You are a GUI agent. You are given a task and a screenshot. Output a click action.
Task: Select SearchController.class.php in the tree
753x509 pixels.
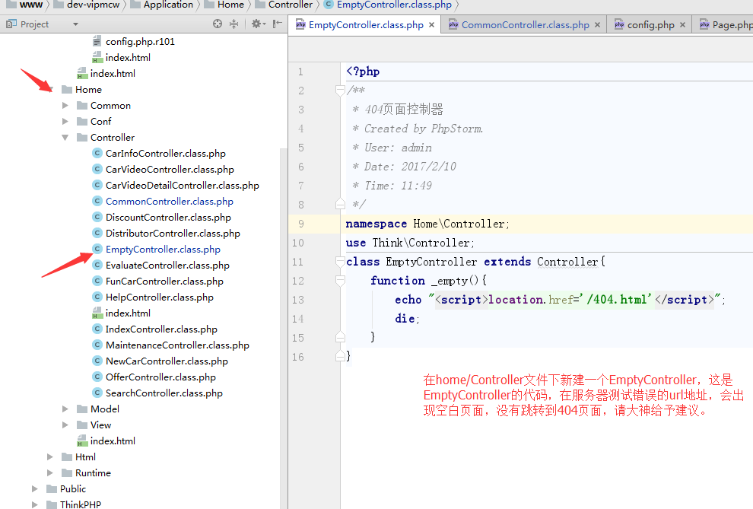164,393
